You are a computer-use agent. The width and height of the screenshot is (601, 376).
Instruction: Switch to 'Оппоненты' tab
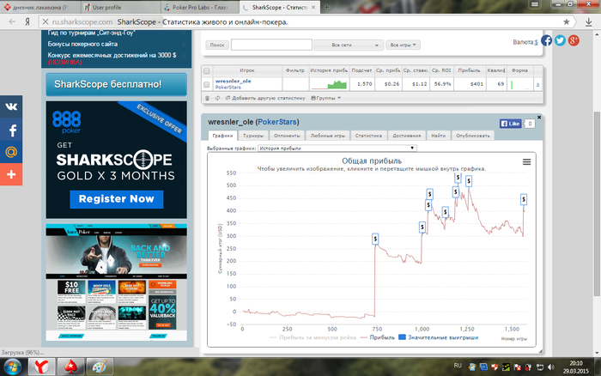point(287,136)
